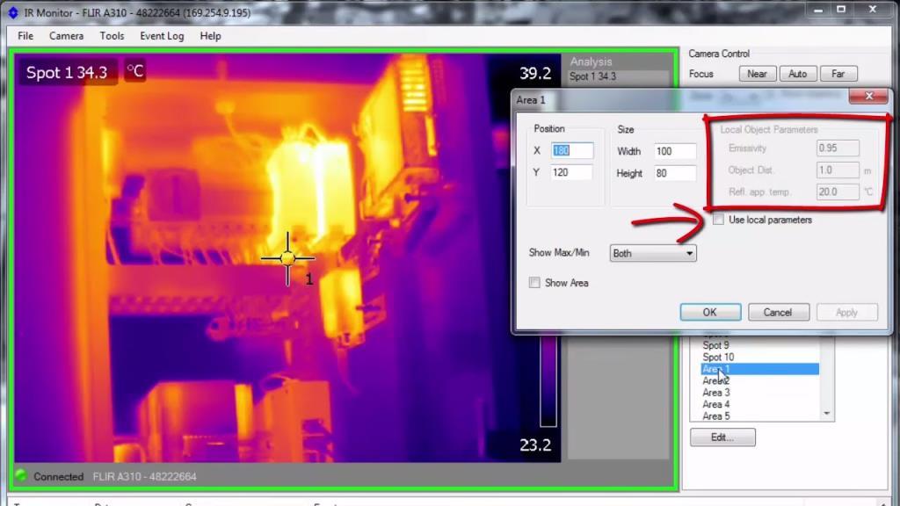
Task: Click the IR Monitor app icon in title bar
Action: tap(12, 13)
